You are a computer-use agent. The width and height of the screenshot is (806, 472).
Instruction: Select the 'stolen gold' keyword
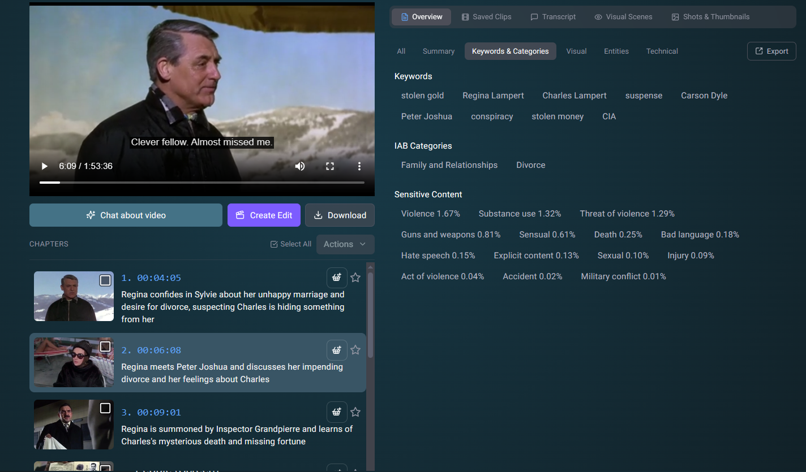(x=423, y=96)
